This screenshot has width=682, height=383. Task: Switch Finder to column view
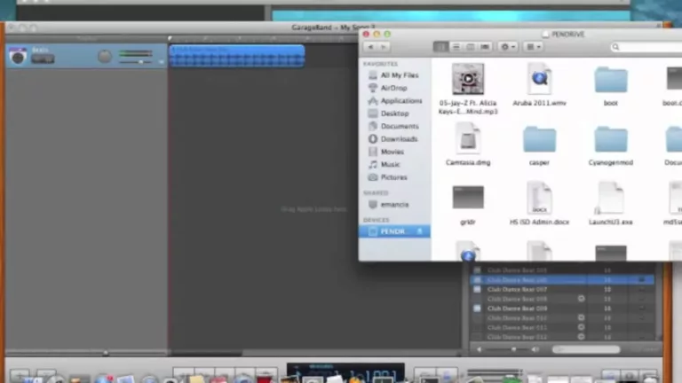[x=470, y=47]
